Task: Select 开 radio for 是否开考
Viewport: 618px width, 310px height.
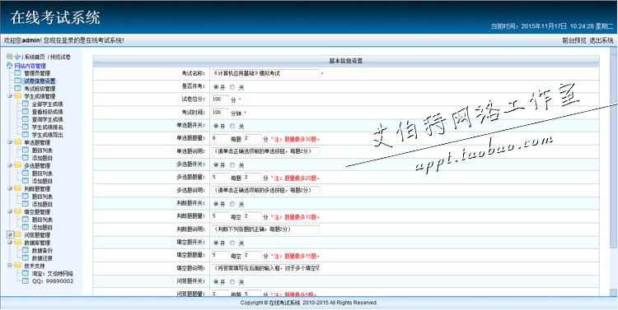Action: pyautogui.click(x=216, y=87)
